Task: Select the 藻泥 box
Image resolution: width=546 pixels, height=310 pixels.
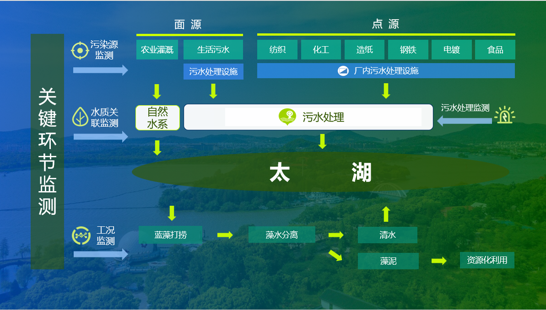Action: [388, 261]
